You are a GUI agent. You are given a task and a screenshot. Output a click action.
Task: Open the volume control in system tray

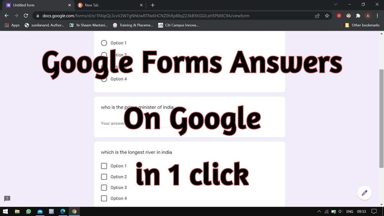tap(340, 211)
